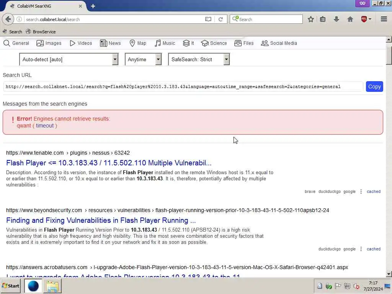Screen dimensions: 392x294
Task: Open cached version of tenable result
Action: tap(374, 191)
